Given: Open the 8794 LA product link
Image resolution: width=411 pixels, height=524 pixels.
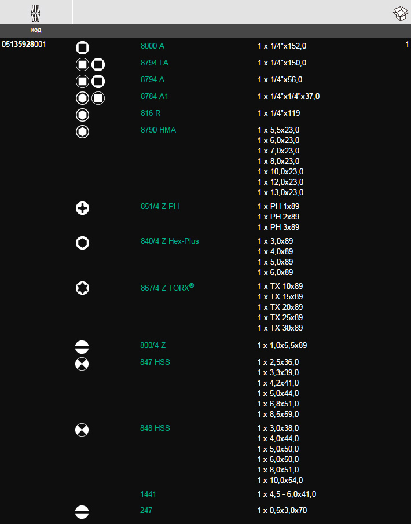Looking at the screenshot, I should 155,63.
